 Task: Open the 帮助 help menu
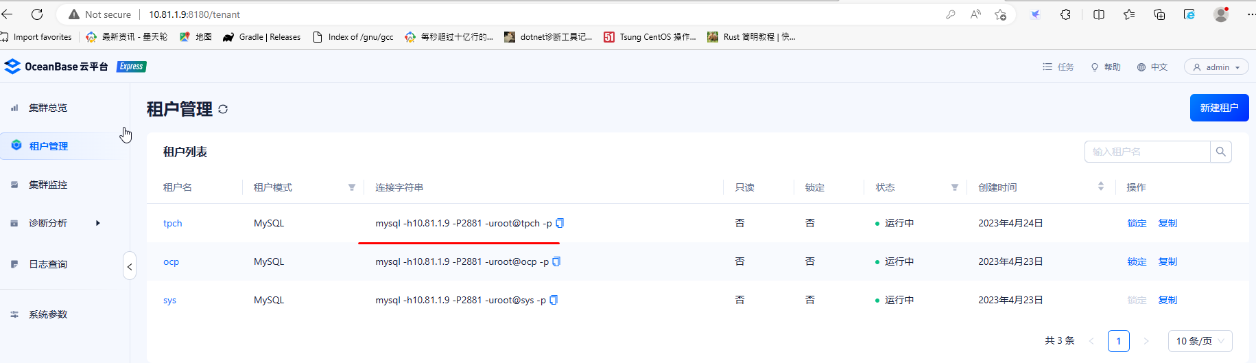tap(1106, 67)
